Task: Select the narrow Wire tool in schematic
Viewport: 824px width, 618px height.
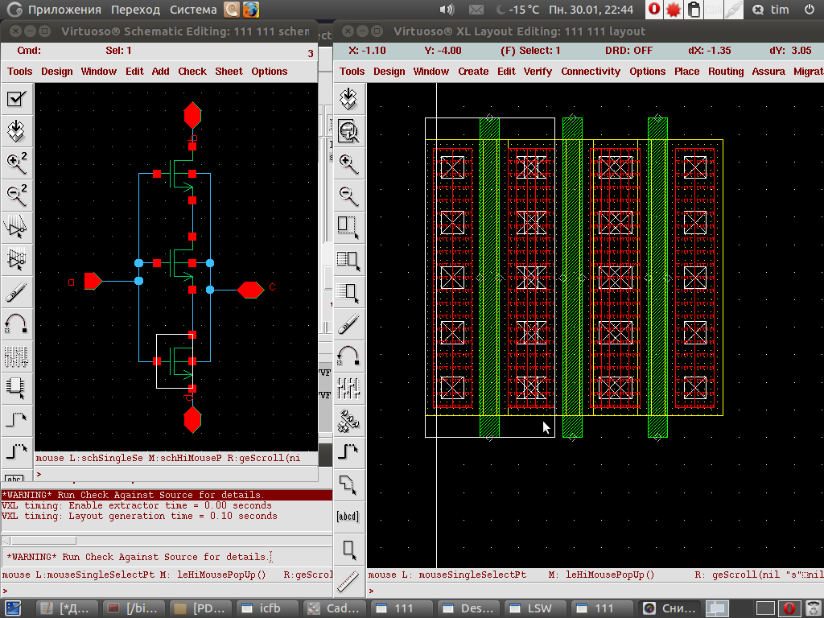Action: pyautogui.click(x=17, y=419)
